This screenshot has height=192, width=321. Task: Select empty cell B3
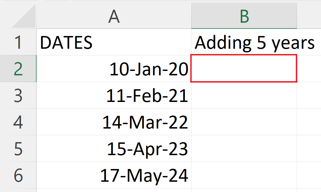pos(244,95)
